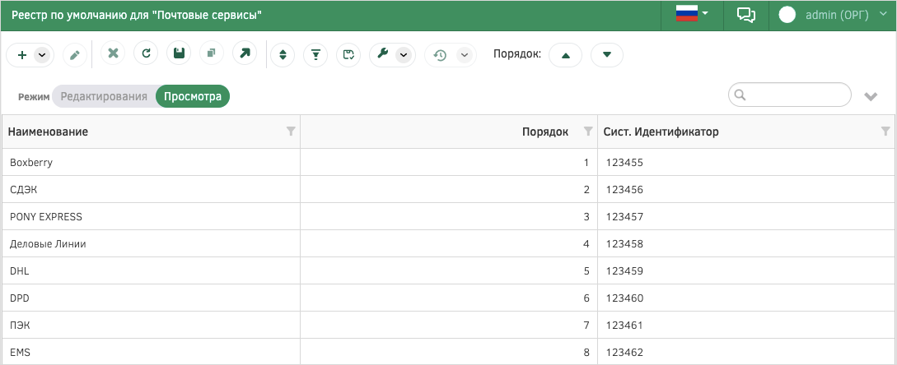This screenshot has height=365, width=897.
Task: Filter the Сист. Идентификатор column
Action: 885,132
